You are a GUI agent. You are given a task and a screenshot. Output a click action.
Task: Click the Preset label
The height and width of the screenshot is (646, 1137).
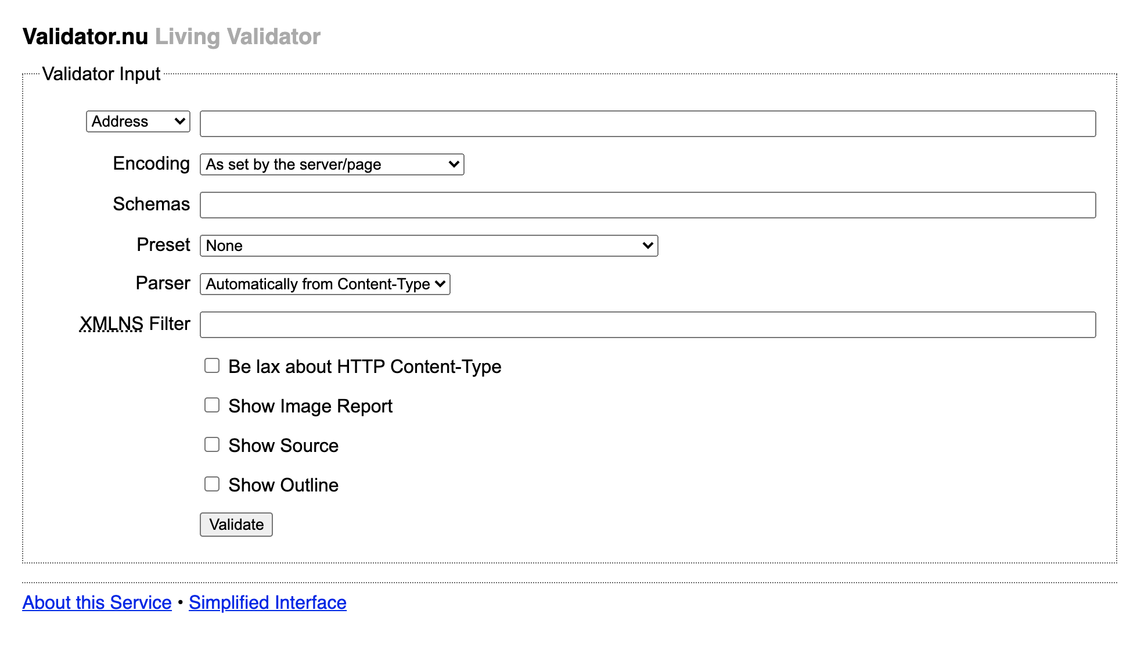(x=164, y=245)
